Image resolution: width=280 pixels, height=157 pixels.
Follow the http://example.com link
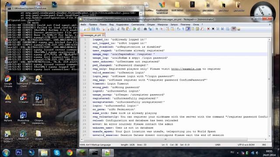(186, 69)
